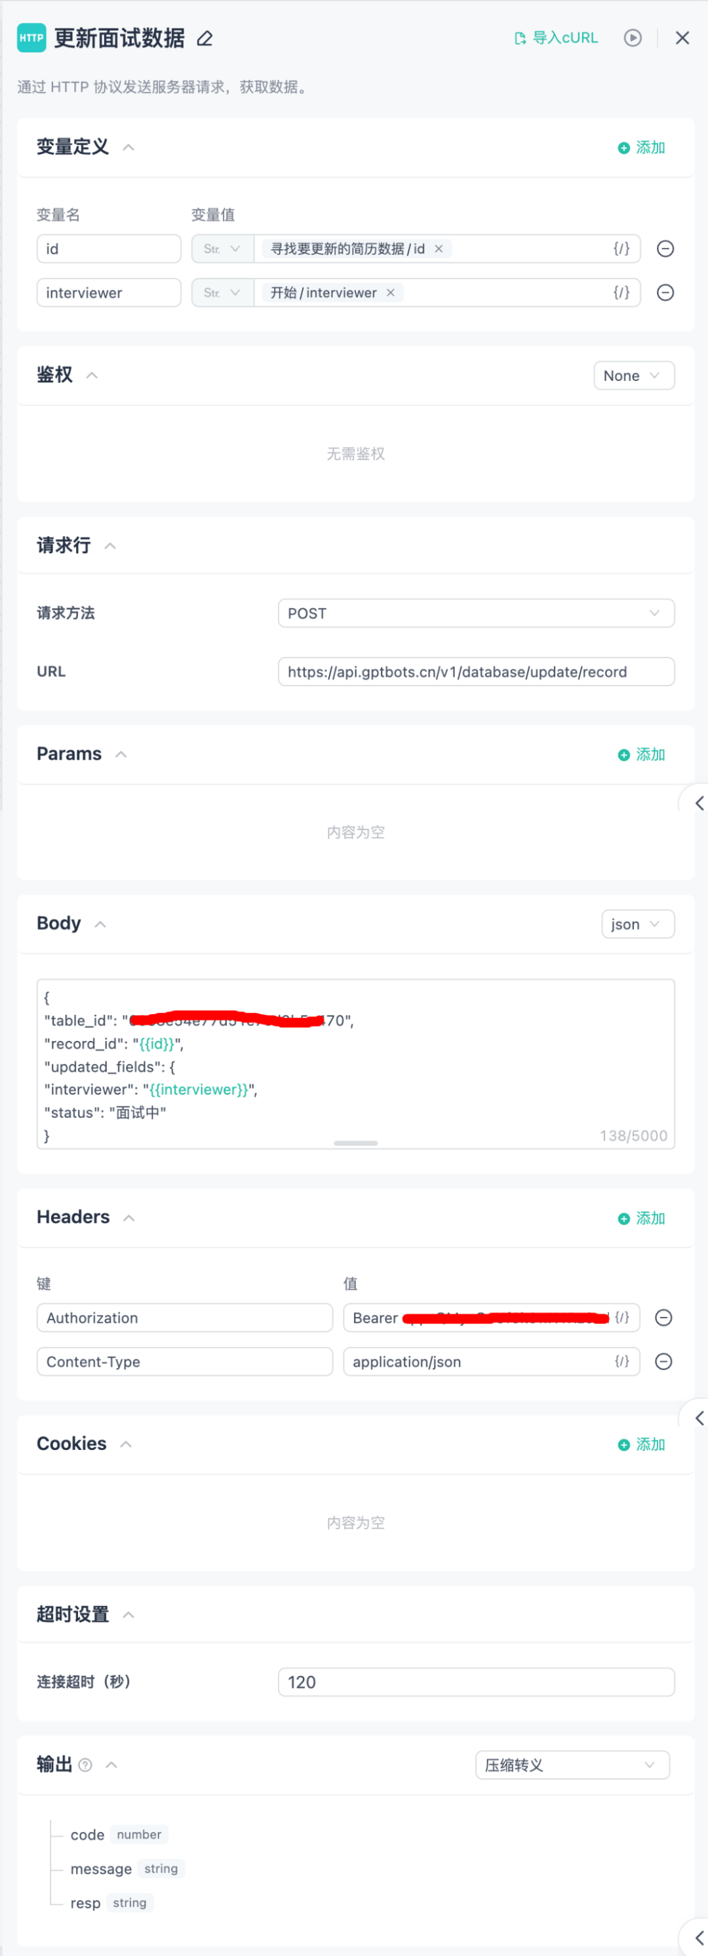Viewport: 708px width, 1956px height.
Task: Remove the id variable row
Action: coord(665,248)
